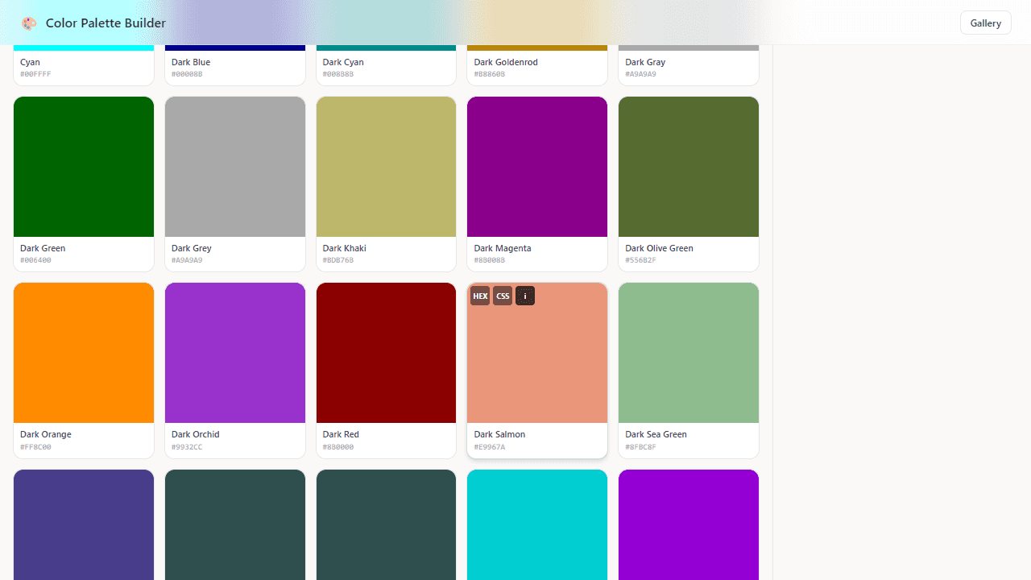Click the Dark Salmon name label

[x=499, y=434]
